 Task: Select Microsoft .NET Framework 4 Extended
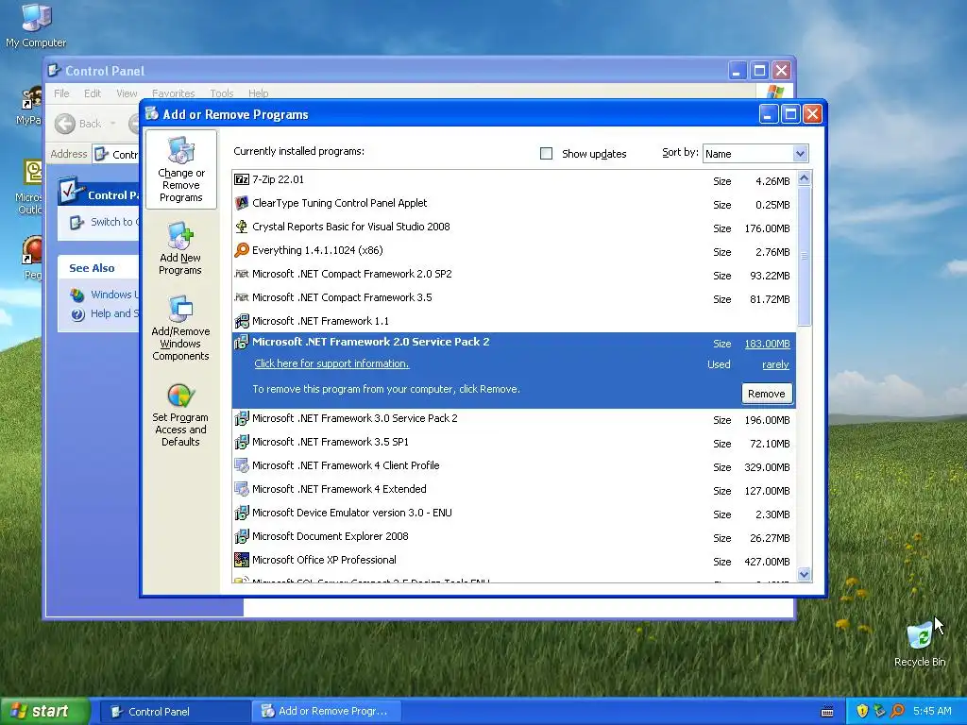(514, 490)
